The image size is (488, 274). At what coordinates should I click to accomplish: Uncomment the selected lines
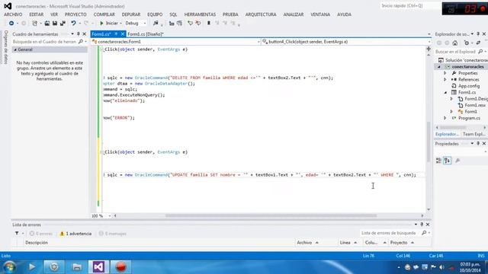[x=198, y=24]
